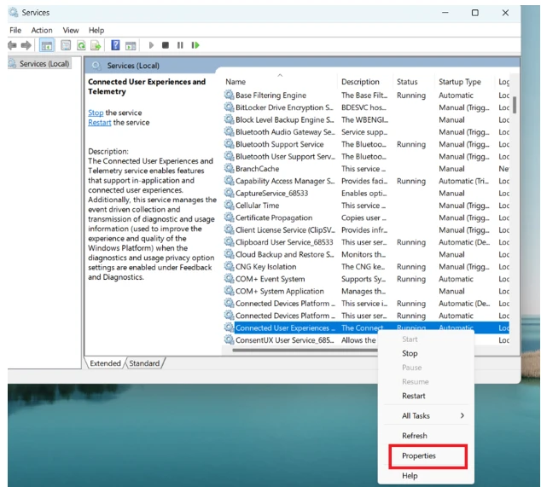Screen dimensions: 541x487
Task: Select Block Level Backup Engine service row
Action: coord(366,119)
